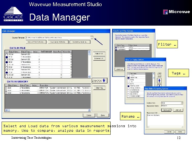Viewport: 192px width, 144px height.
Task: Open the Existing Name dropdown in Renaming Options
Action: click(x=182, y=103)
